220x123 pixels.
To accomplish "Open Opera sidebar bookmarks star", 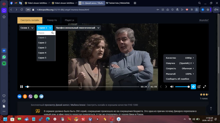I will coord(4,17).
